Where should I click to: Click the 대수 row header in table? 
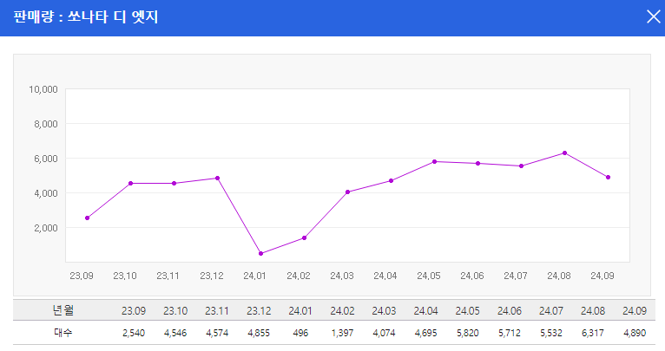coord(63,333)
